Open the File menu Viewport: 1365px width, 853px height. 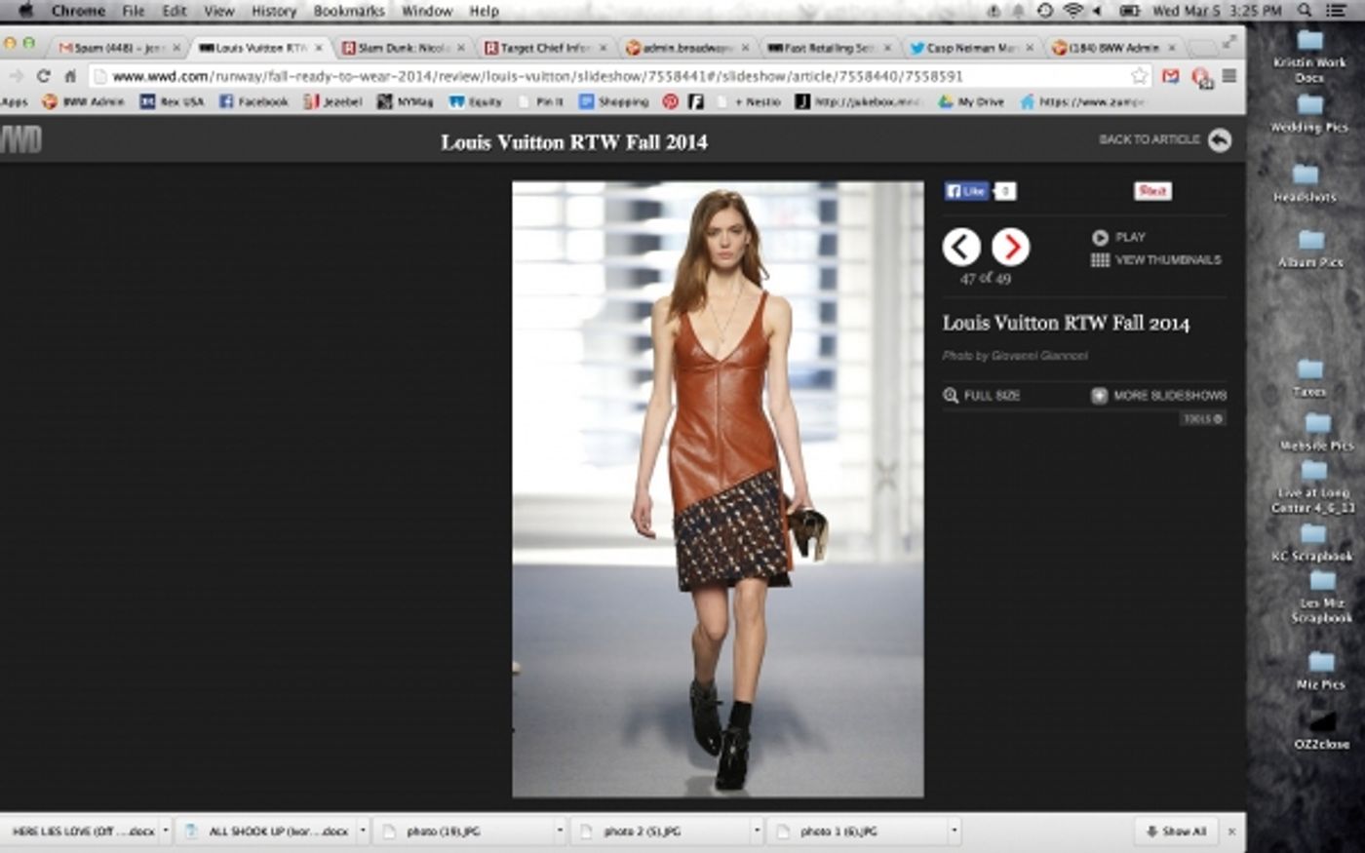(133, 11)
